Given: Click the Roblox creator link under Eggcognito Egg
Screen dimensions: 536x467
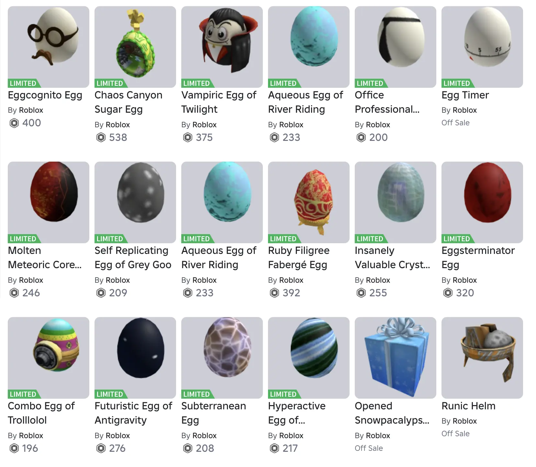Looking at the screenshot, I should tap(31, 110).
